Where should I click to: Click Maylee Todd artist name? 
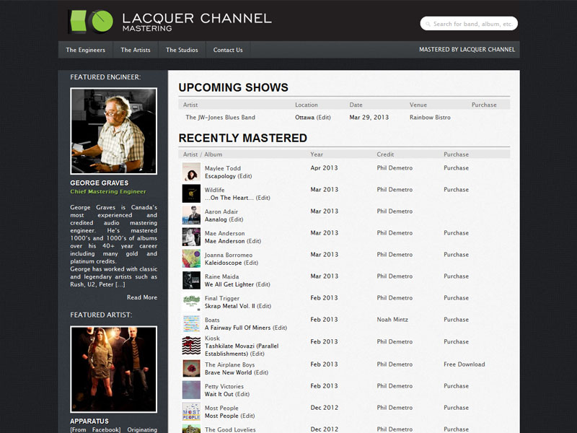click(223, 168)
